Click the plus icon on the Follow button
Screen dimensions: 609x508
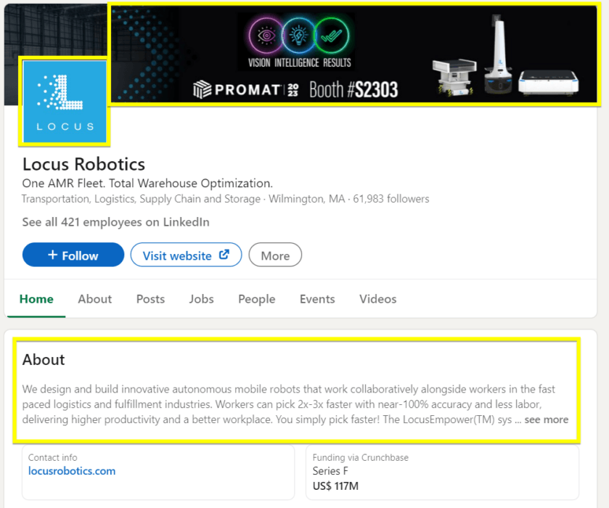(54, 255)
